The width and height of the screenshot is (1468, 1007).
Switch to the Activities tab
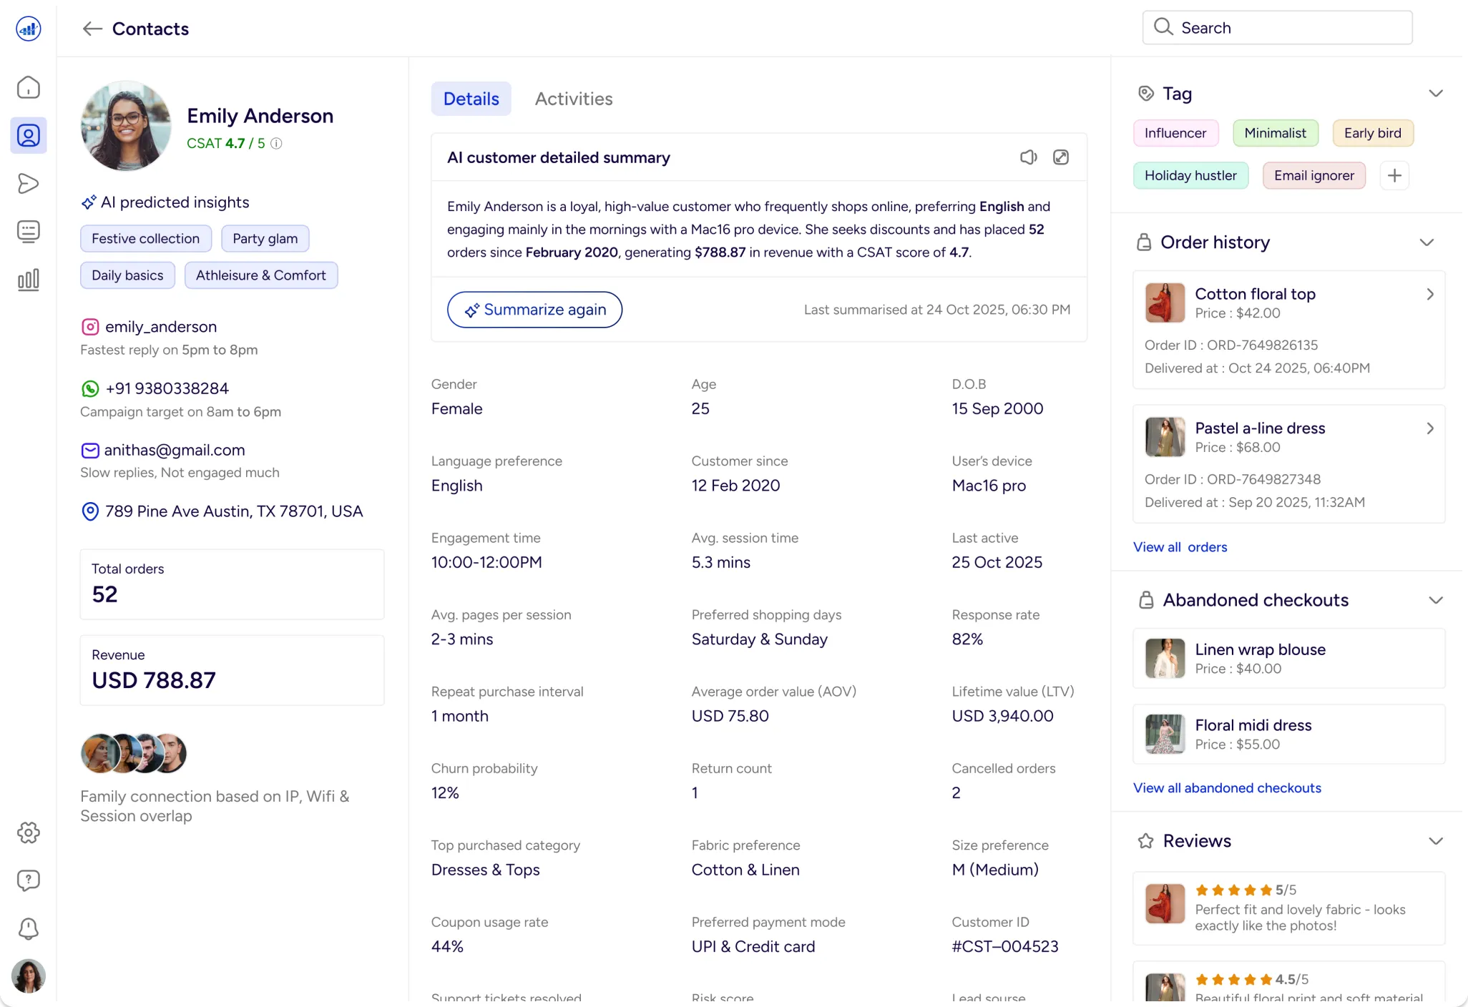coord(574,99)
